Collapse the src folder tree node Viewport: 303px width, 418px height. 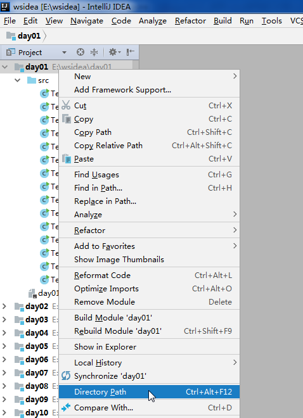coord(18,80)
